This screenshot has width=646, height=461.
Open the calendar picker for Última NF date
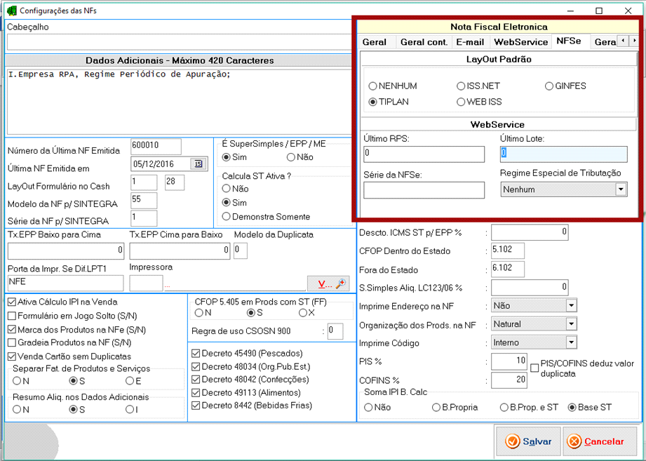tap(198, 164)
